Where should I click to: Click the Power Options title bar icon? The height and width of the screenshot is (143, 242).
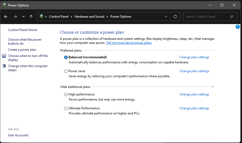(4, 5)
